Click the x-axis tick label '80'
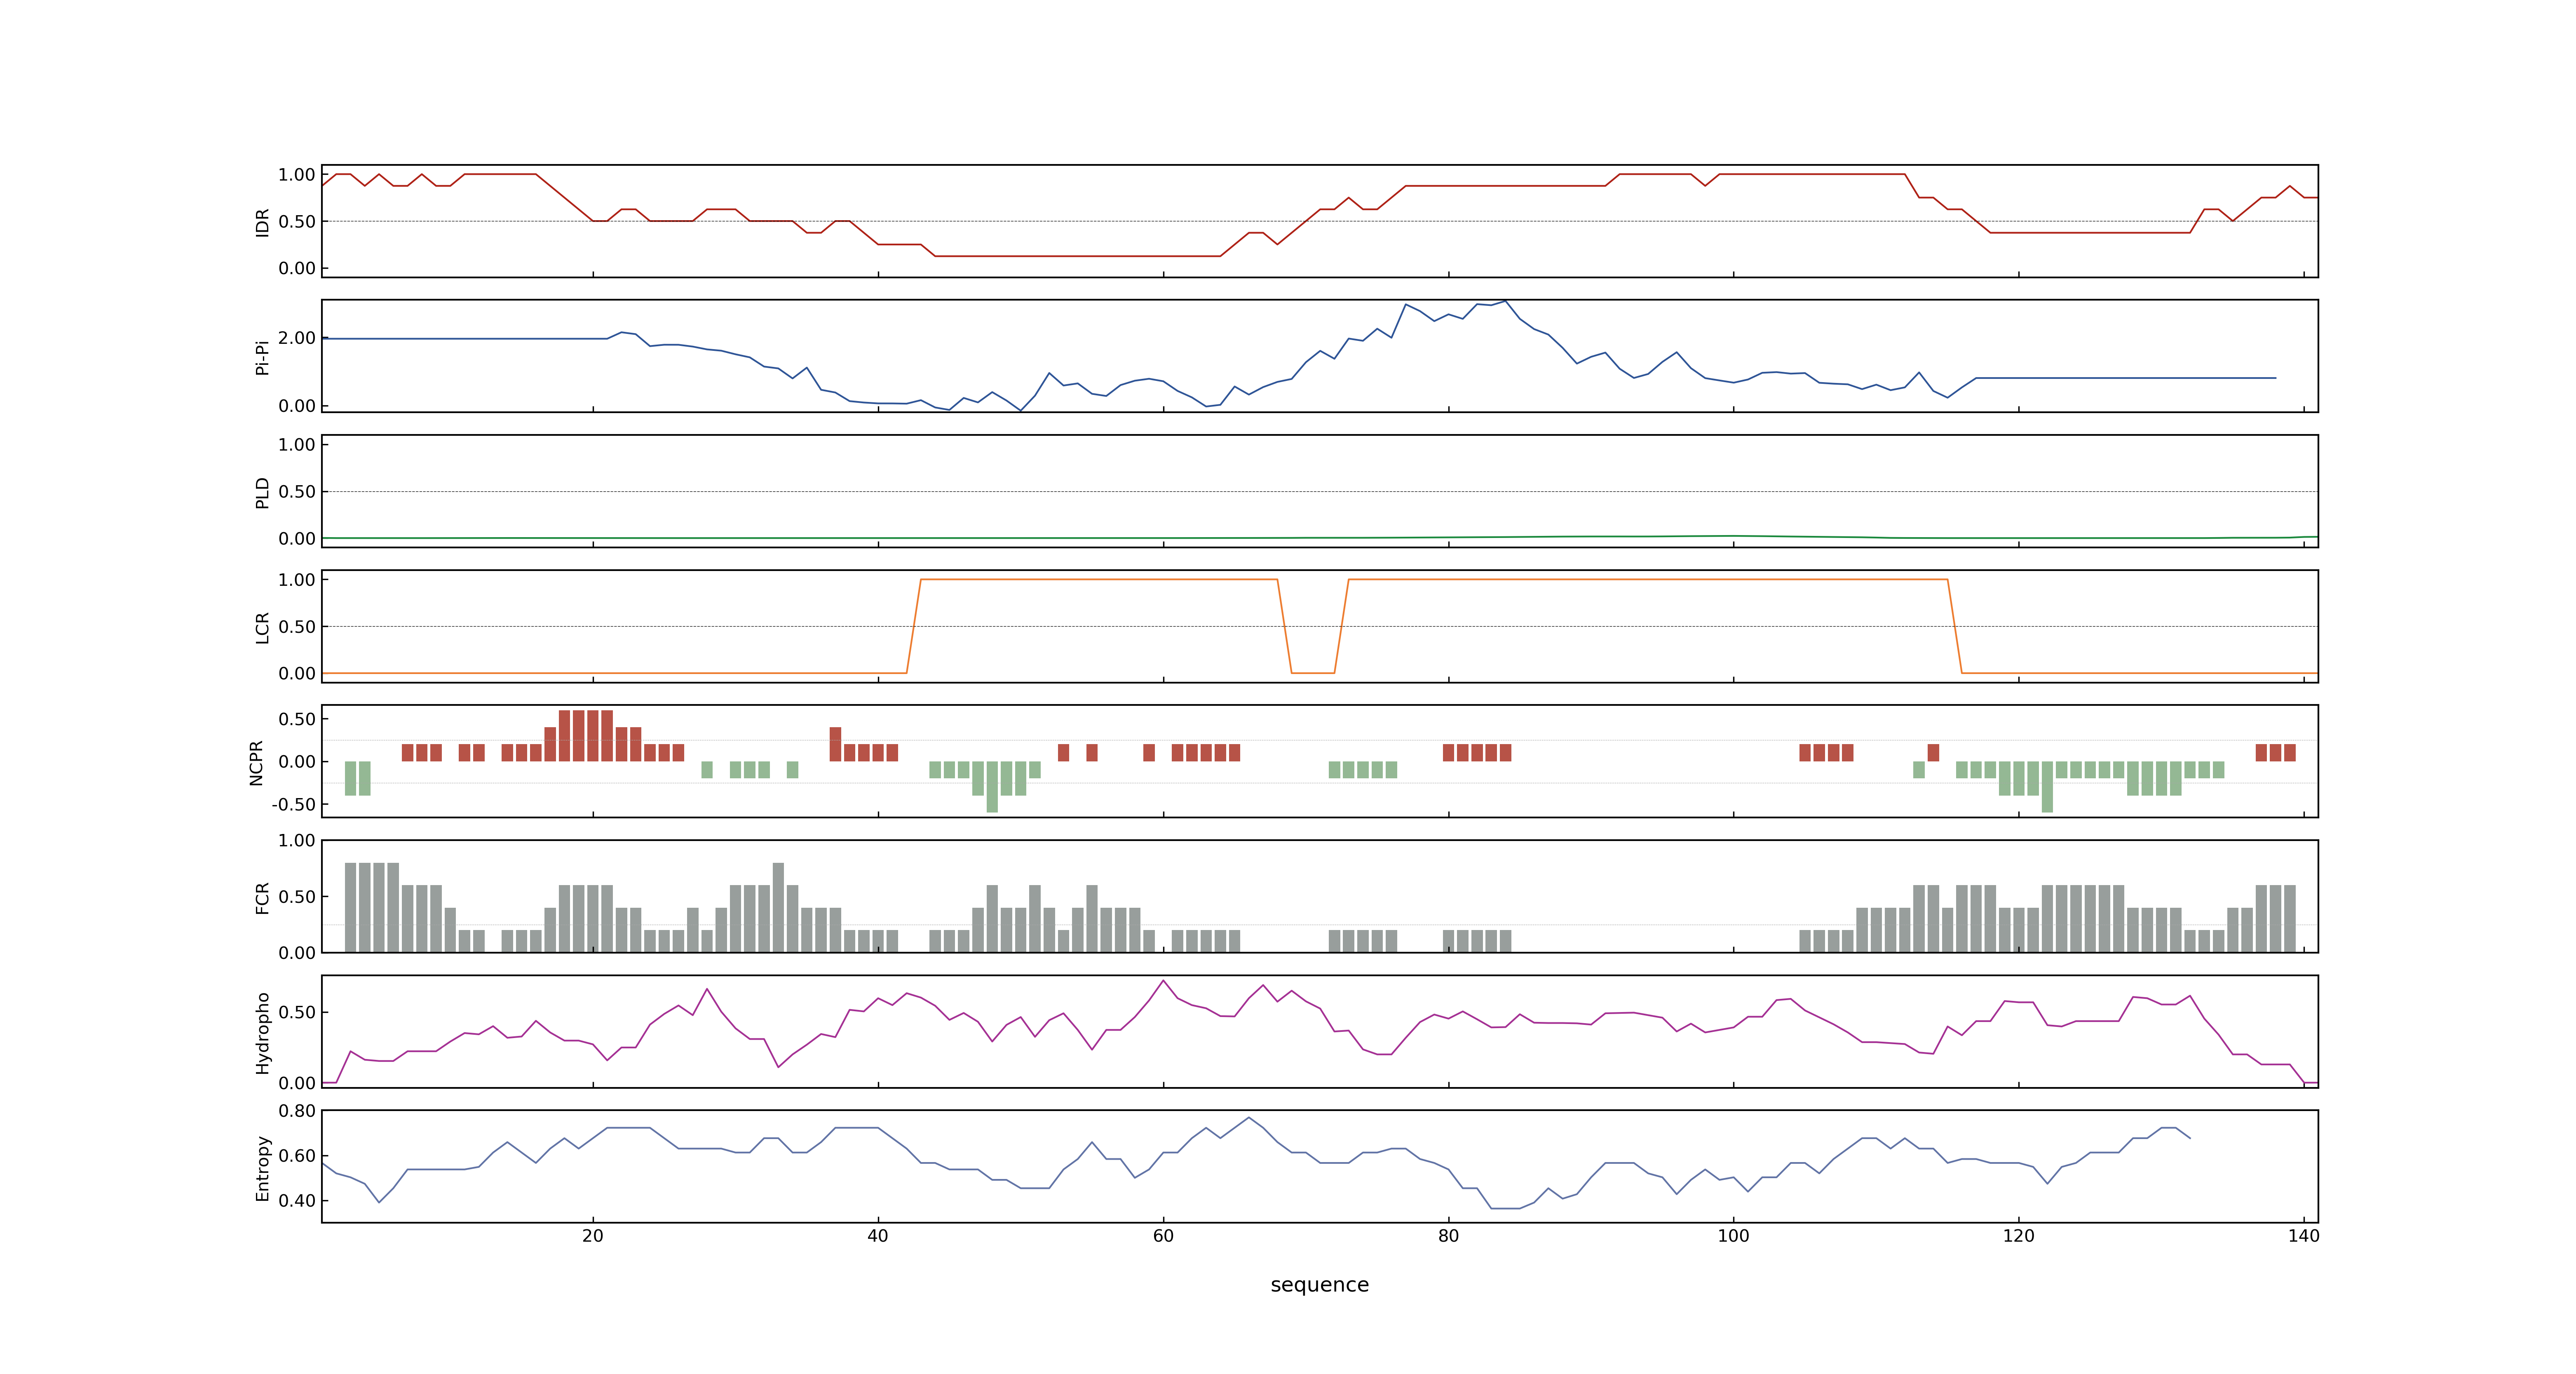Image resolution: width=2576 pixels, height=1374 pixels. [x=1448, y=1235]
